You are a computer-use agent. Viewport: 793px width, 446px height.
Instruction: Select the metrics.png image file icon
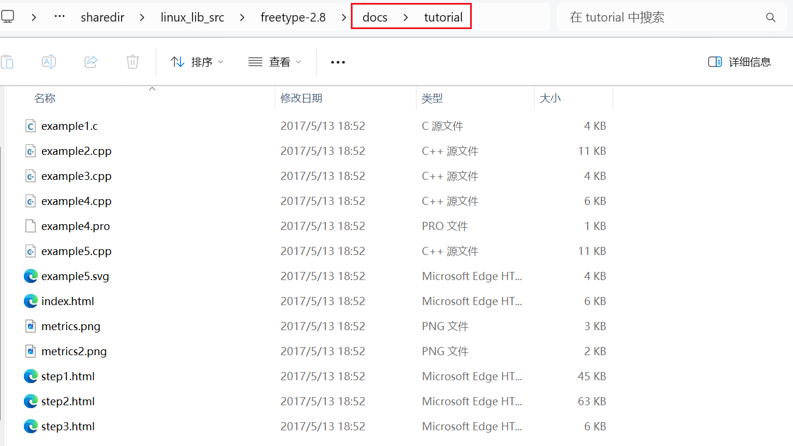[x=31, y=326]
